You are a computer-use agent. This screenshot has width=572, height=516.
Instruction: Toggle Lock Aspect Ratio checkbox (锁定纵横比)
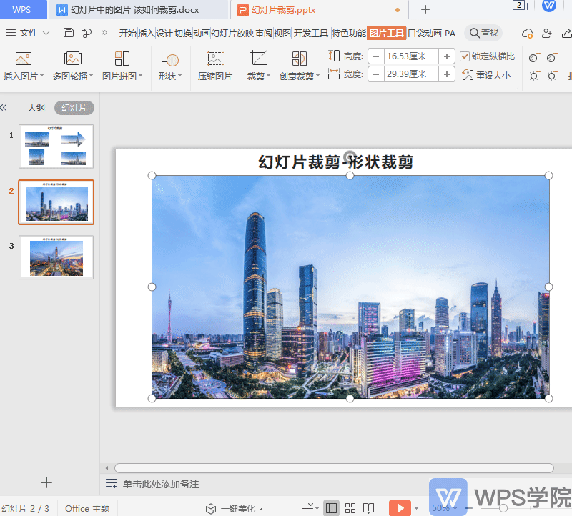(464, 56)
